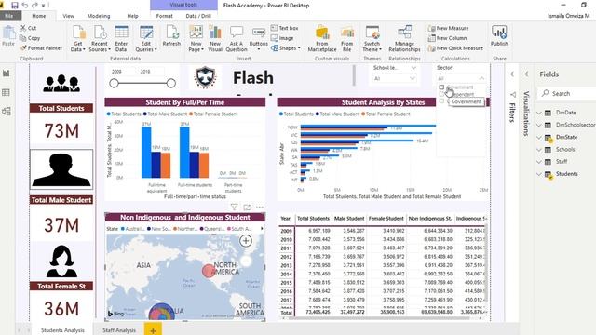The width and height of the screenshot is (596, 335).
Task: Check the second Sector slicer checkbox
Action: pos(441,94)
